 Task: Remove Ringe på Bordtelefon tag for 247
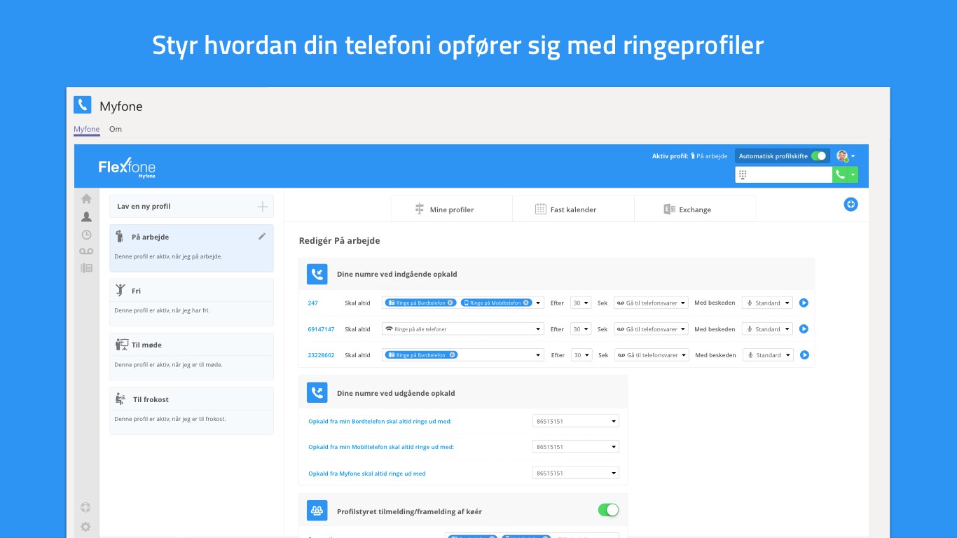click(x=450, y=303)
